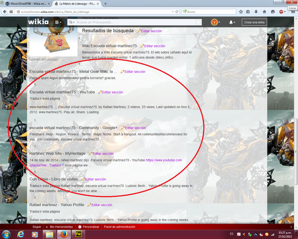298x239 pixels.
Task: Open the user avatar account dropdown
Action: (216, 22)
